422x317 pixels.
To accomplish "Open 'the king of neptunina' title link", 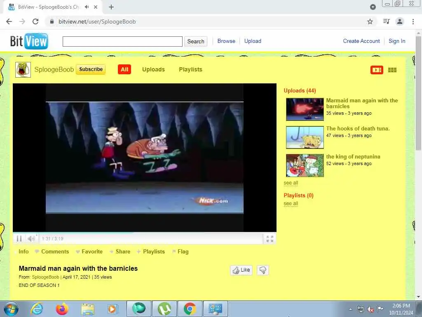I will pos(353,156).
